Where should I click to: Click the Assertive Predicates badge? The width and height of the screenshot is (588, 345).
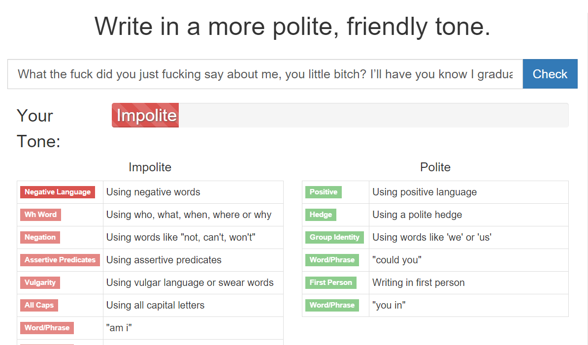coord(60,260)
